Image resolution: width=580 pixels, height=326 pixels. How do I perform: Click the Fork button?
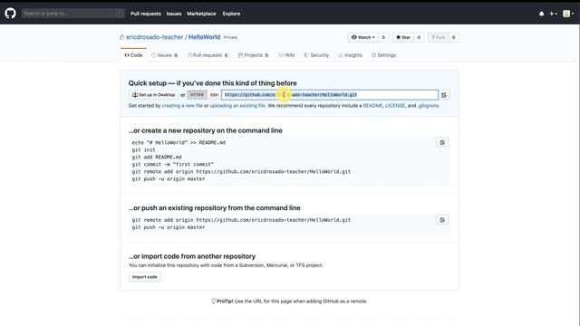click(438, 37)
